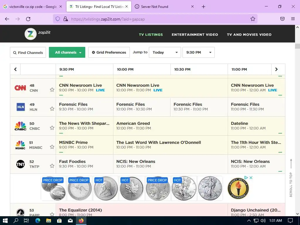Click the browser address bar URL

pyautogui.click(x=108, y=19)
